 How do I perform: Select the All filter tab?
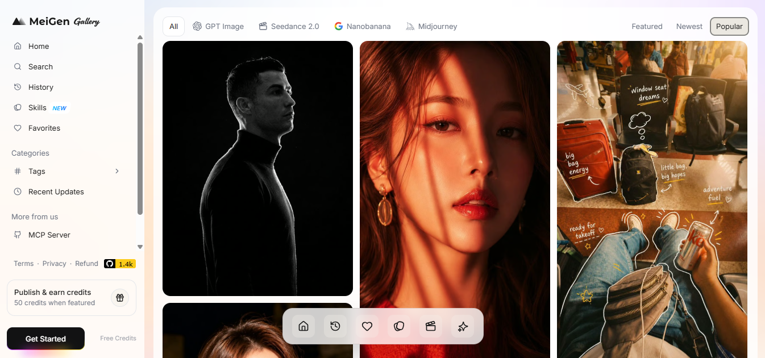click(173, 26)
